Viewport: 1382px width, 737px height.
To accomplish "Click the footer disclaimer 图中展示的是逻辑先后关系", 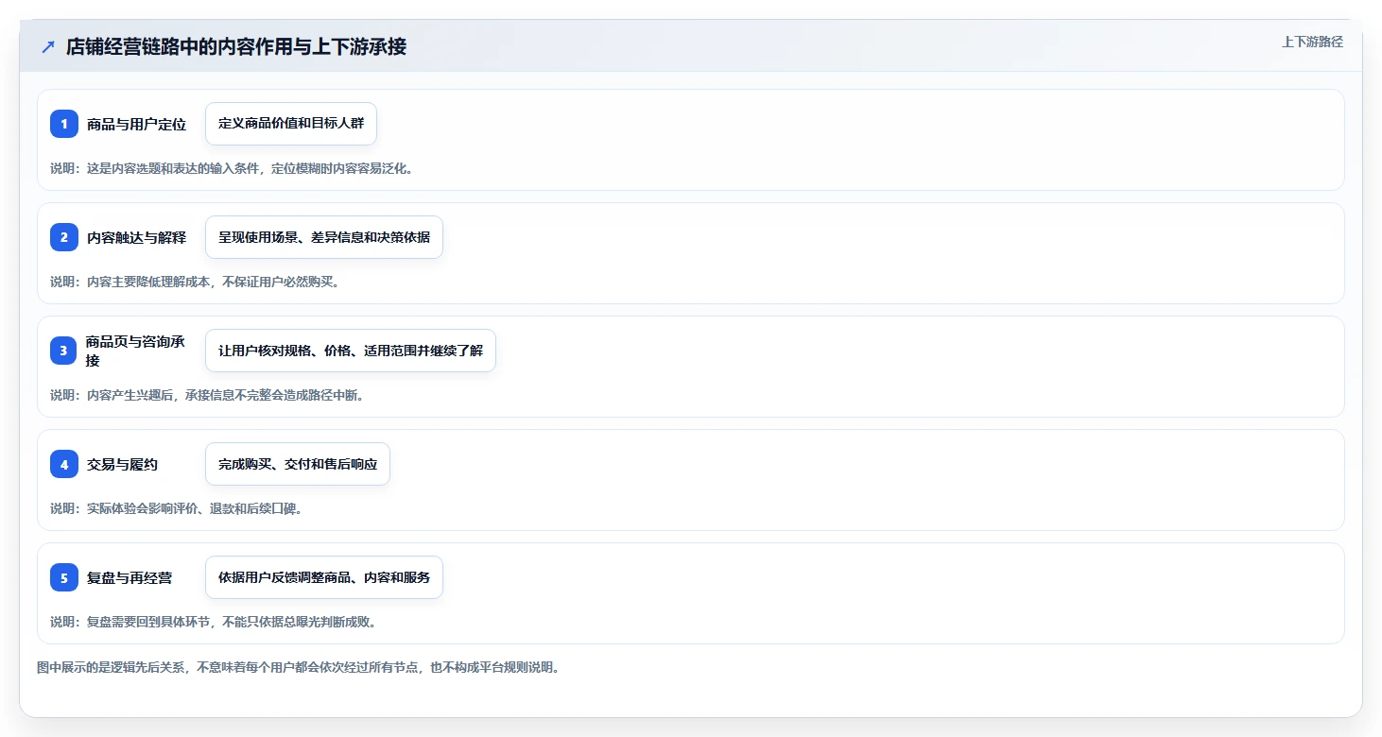I will pyautogui.click(x=299, y=667).
